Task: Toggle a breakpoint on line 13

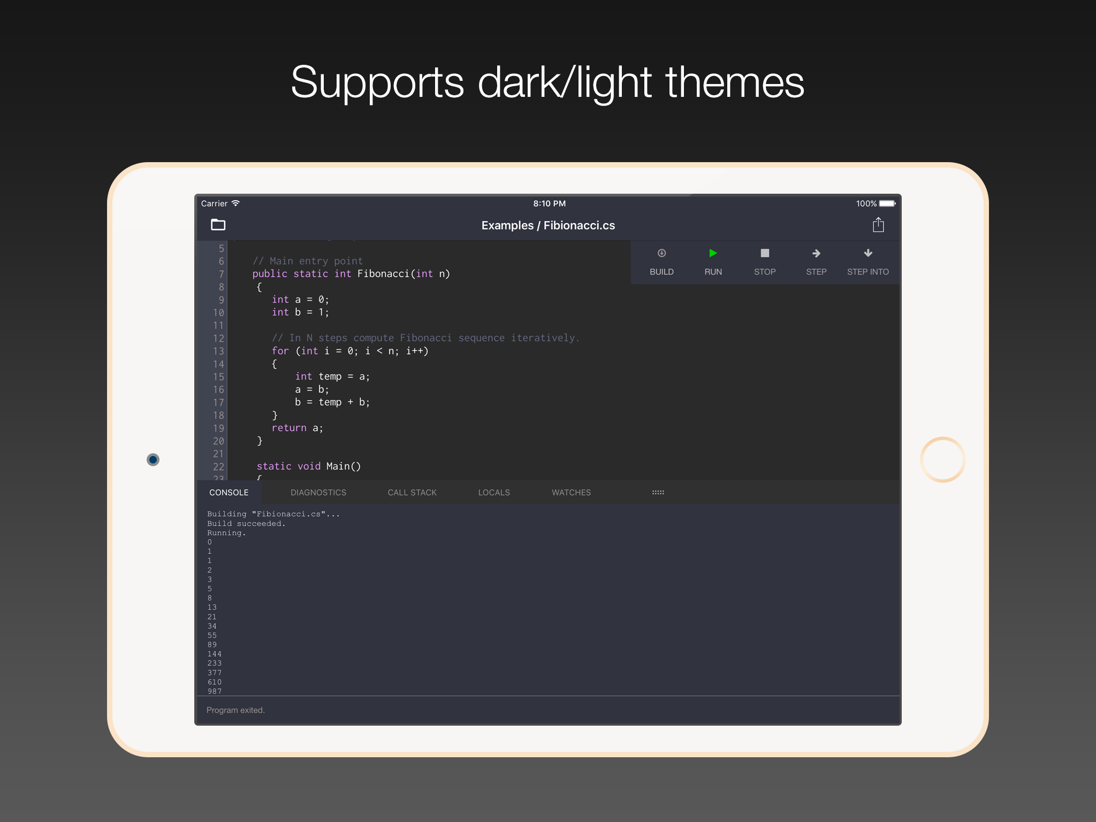Action: 218,351
